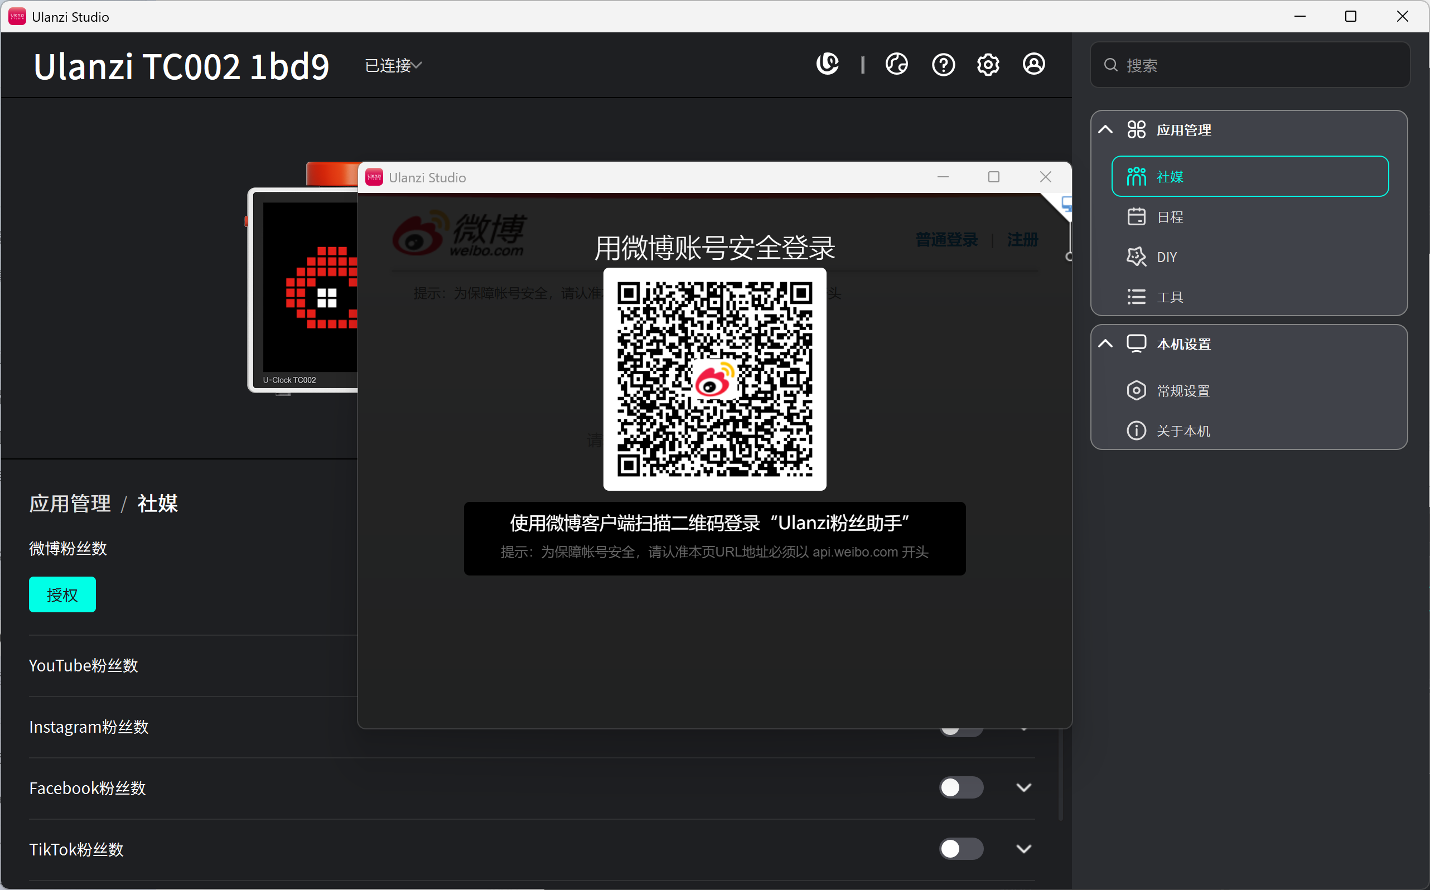Click the device name Ulanzi TC002 1bd9
1430x890 pixels.
[181, 66]
